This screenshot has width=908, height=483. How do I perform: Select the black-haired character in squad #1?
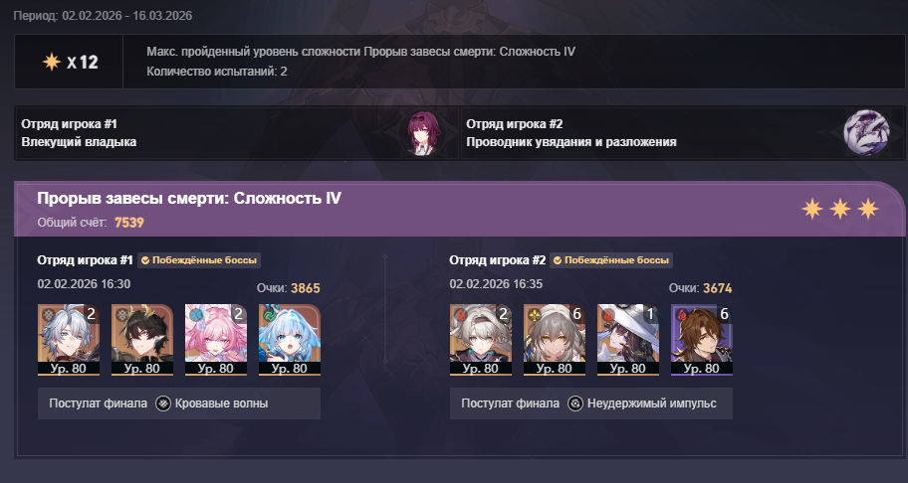pyautogui.click(x=141, y=340)
